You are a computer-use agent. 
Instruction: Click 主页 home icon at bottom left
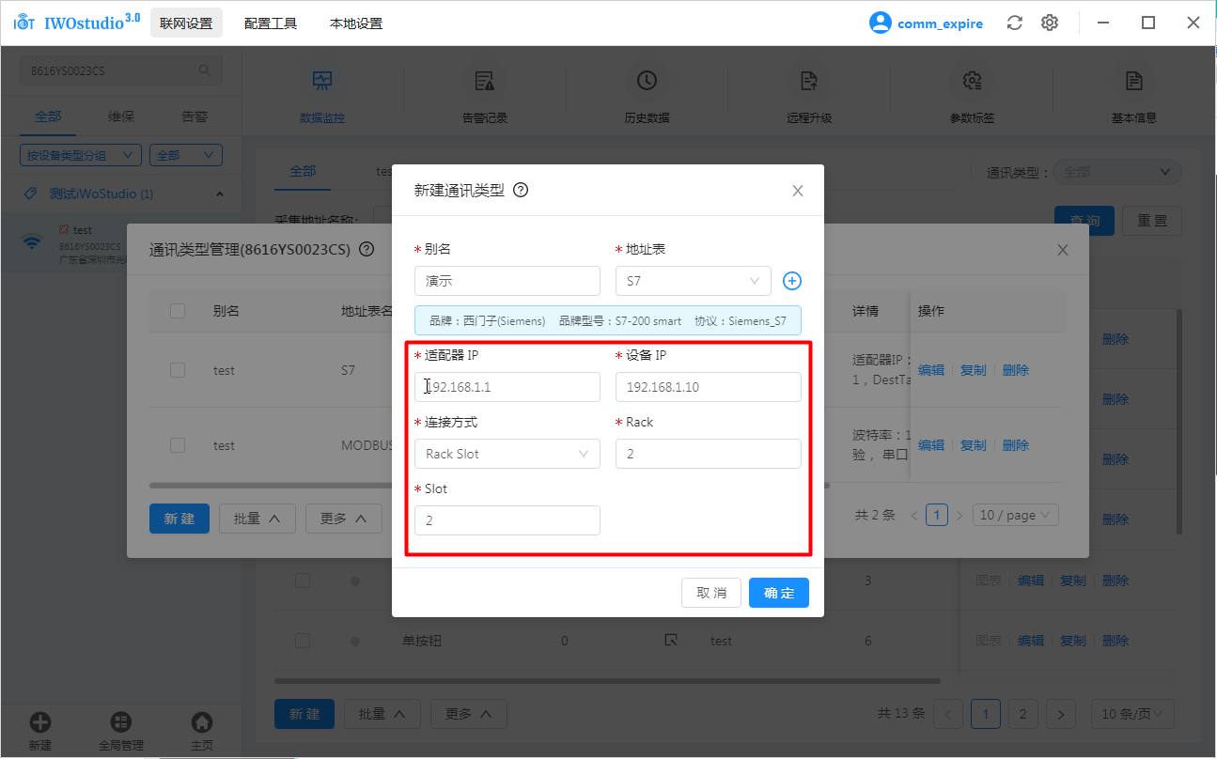(x=201, y=722)
